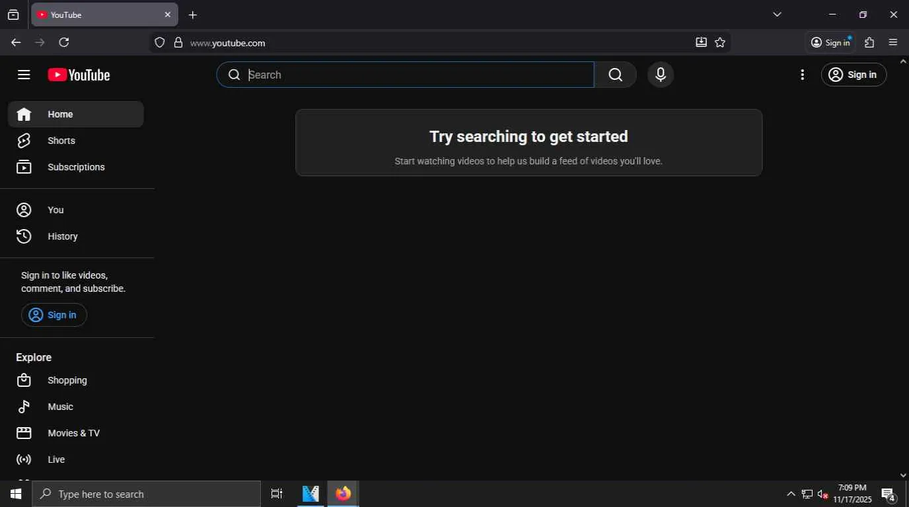Open a new browser tab
Viewport: 909px width, 507px height.
coord(192,15)
